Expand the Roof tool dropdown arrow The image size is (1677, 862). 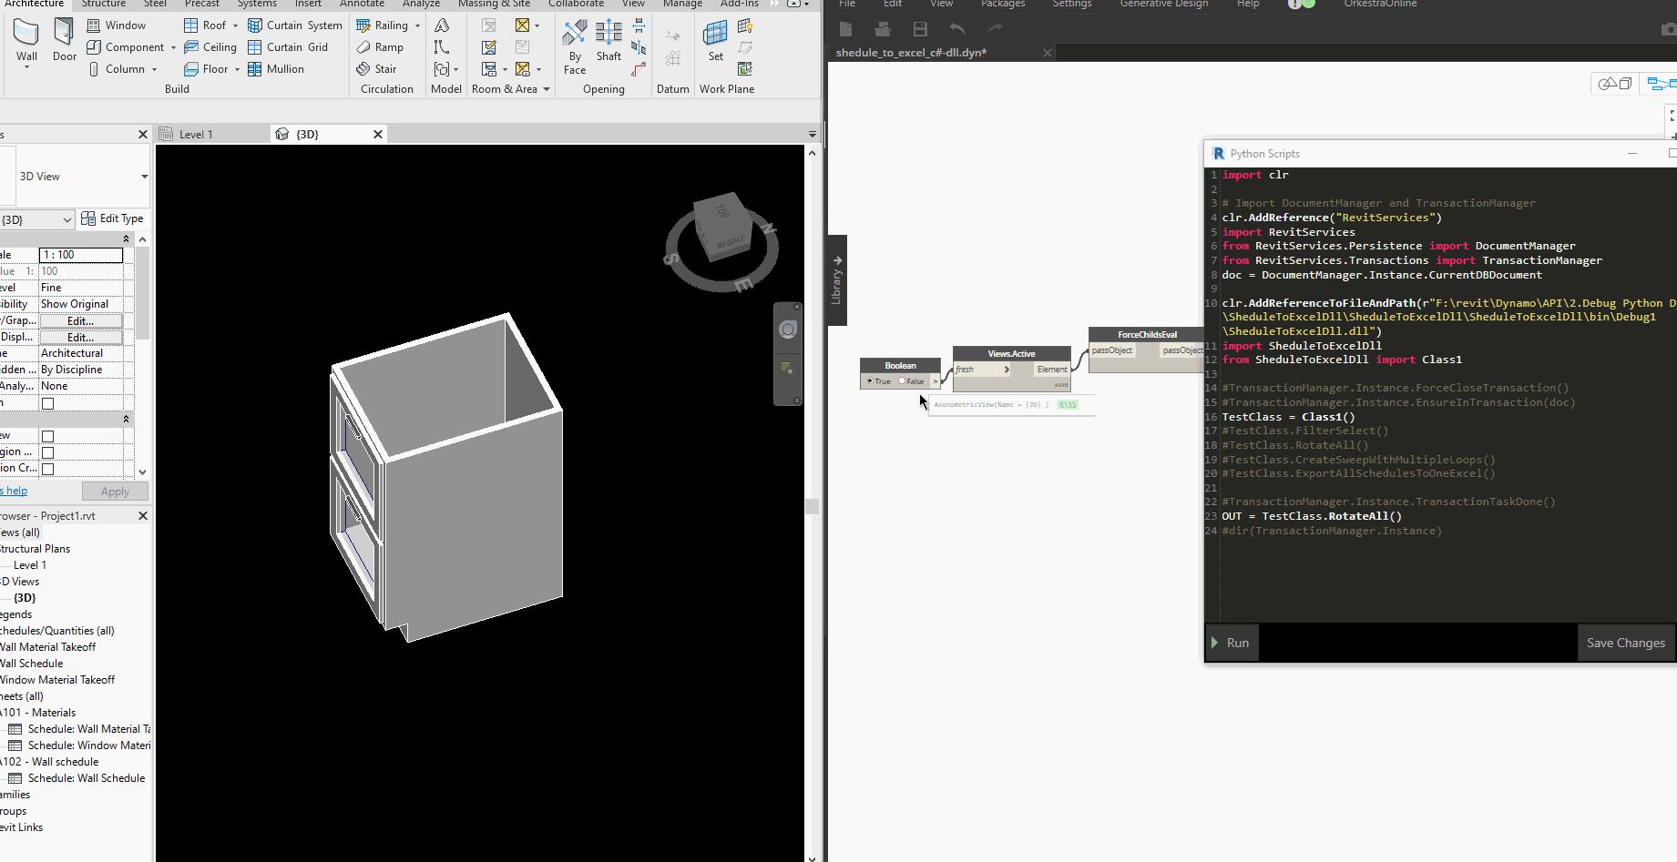point(235,25)
